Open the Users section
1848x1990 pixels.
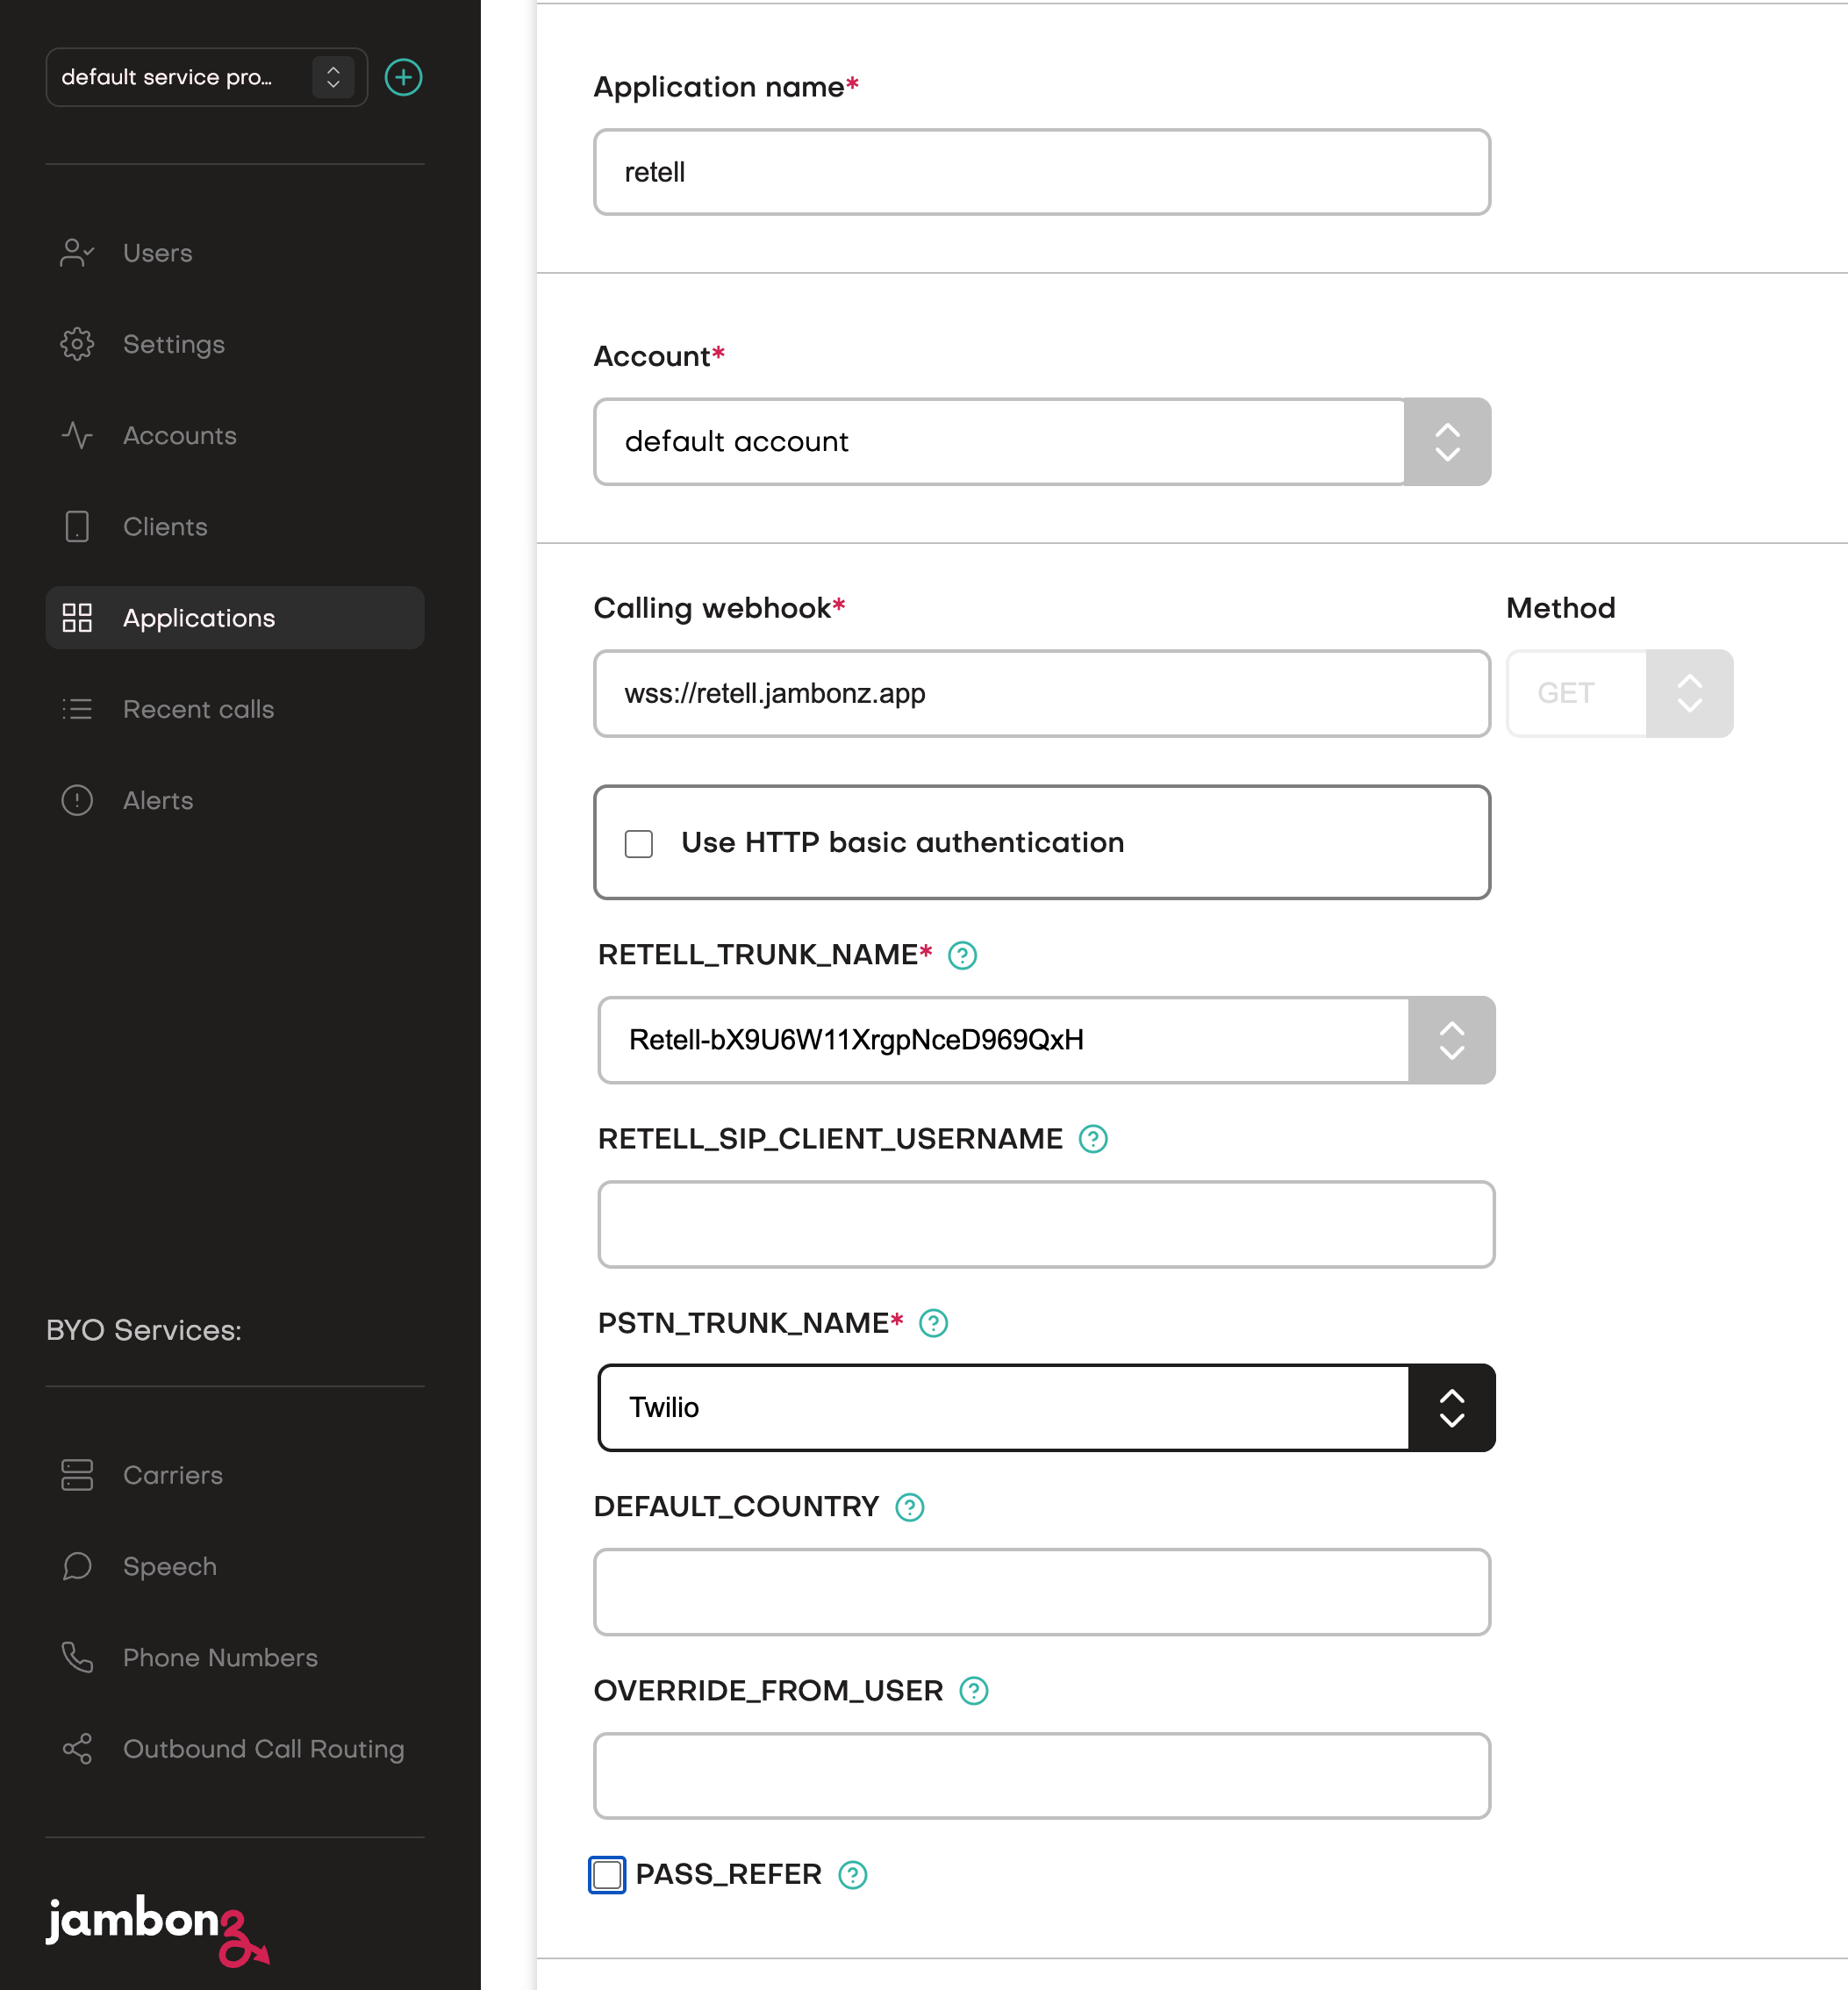coord(157,253)
